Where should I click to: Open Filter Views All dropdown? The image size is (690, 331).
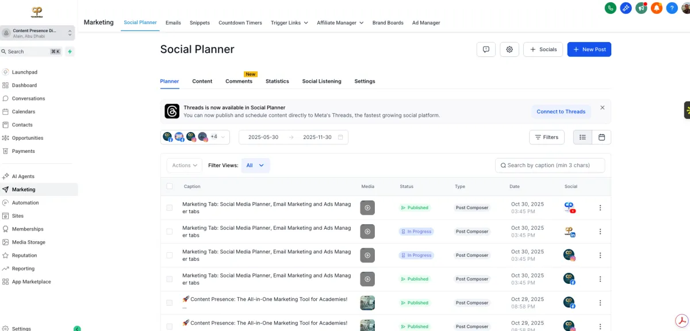click(255, 165)
